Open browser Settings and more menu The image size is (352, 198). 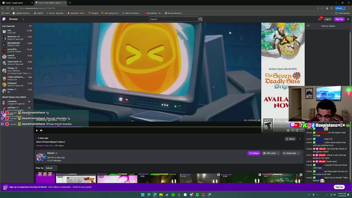[349, 8]
